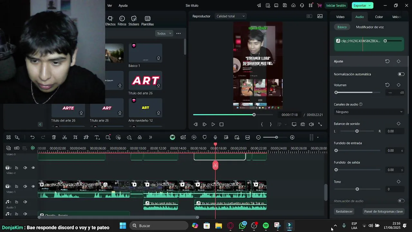Click the delete trash icon in timeline toolbar
412x232 pixels.
(54, 137)
